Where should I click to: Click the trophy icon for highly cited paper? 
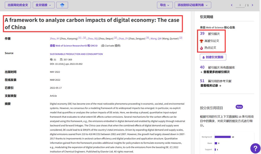202,41
